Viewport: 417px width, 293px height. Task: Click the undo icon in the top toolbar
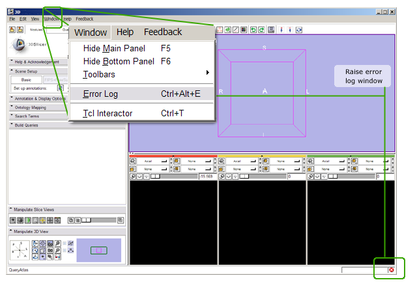253,30
